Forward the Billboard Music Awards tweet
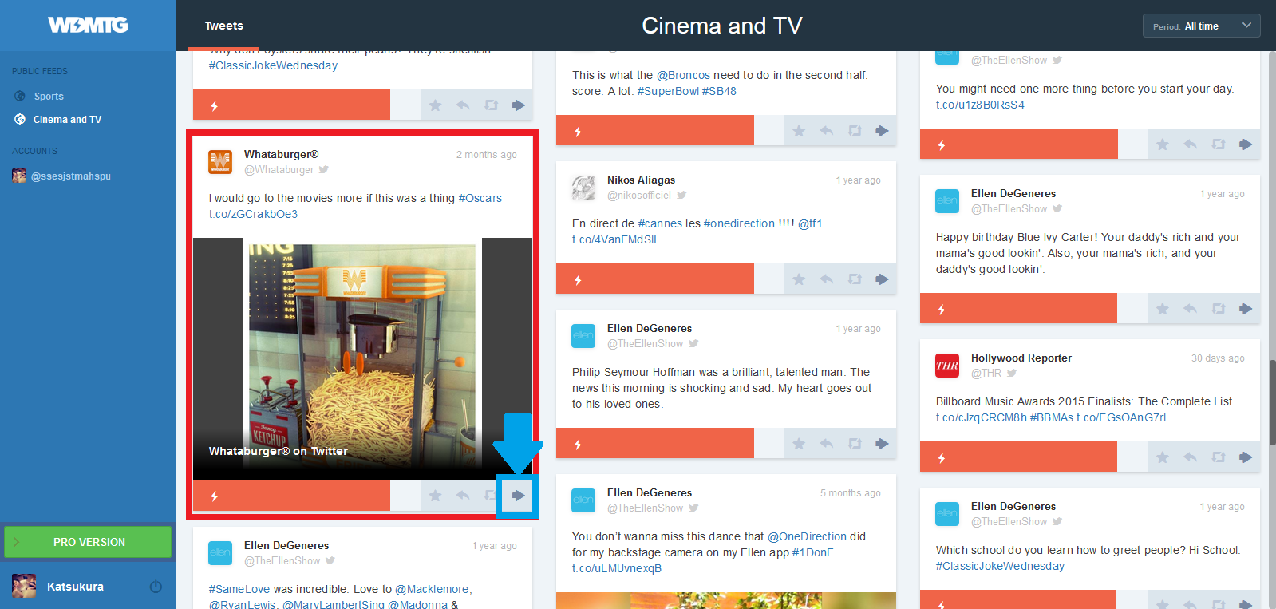This screenshot has width=1276, height=609. click(1246, 457)
